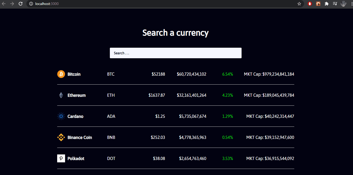Click MKT Cap: $189,045,439,784

269,95
